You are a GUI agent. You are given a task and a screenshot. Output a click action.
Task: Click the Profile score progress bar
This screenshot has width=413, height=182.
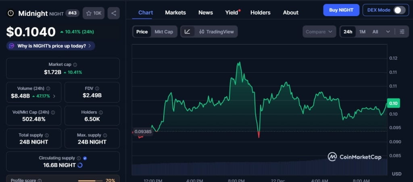[x=90, y=181]
